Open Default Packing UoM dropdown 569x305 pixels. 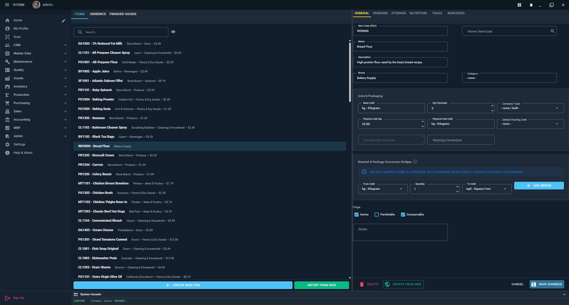530,124
